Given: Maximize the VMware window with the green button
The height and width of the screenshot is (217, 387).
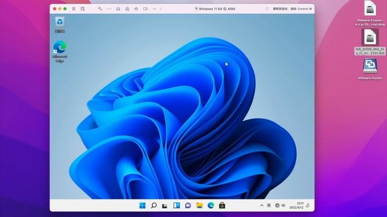Looking at the screenshot, I should click(x=65, y=9).
